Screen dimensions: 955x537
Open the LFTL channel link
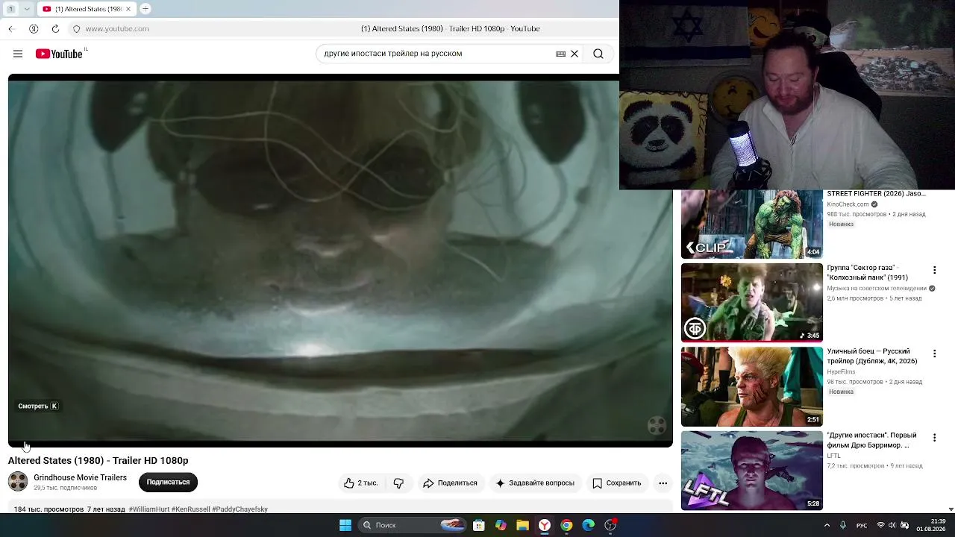click(x=833, y=456)
